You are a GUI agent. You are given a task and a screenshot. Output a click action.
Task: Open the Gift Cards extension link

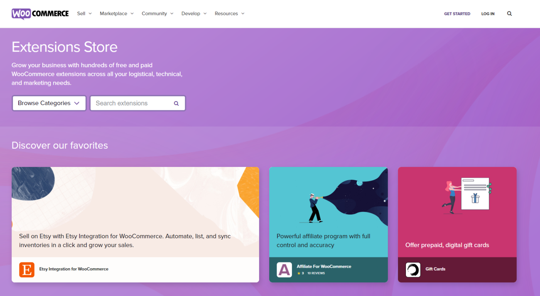(435, 269)
